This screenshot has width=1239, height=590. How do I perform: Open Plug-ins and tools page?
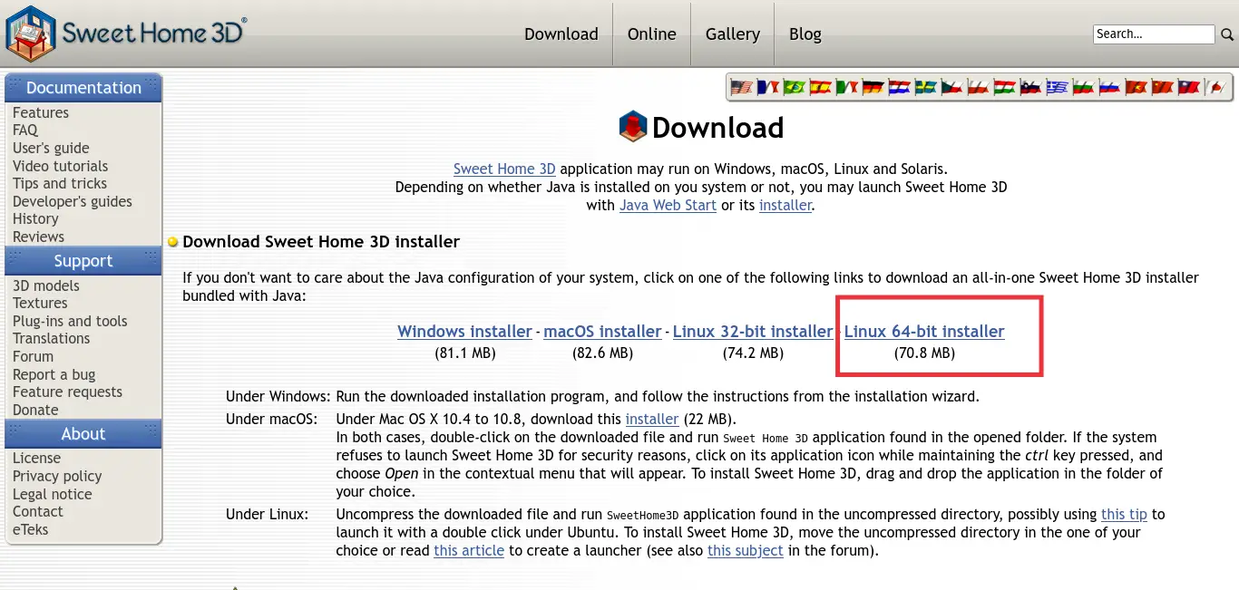[70, 321]
